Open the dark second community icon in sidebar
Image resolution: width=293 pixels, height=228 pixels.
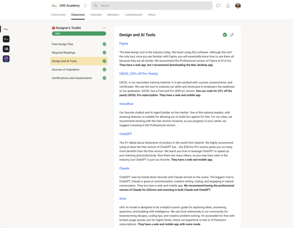pos(6,39)
